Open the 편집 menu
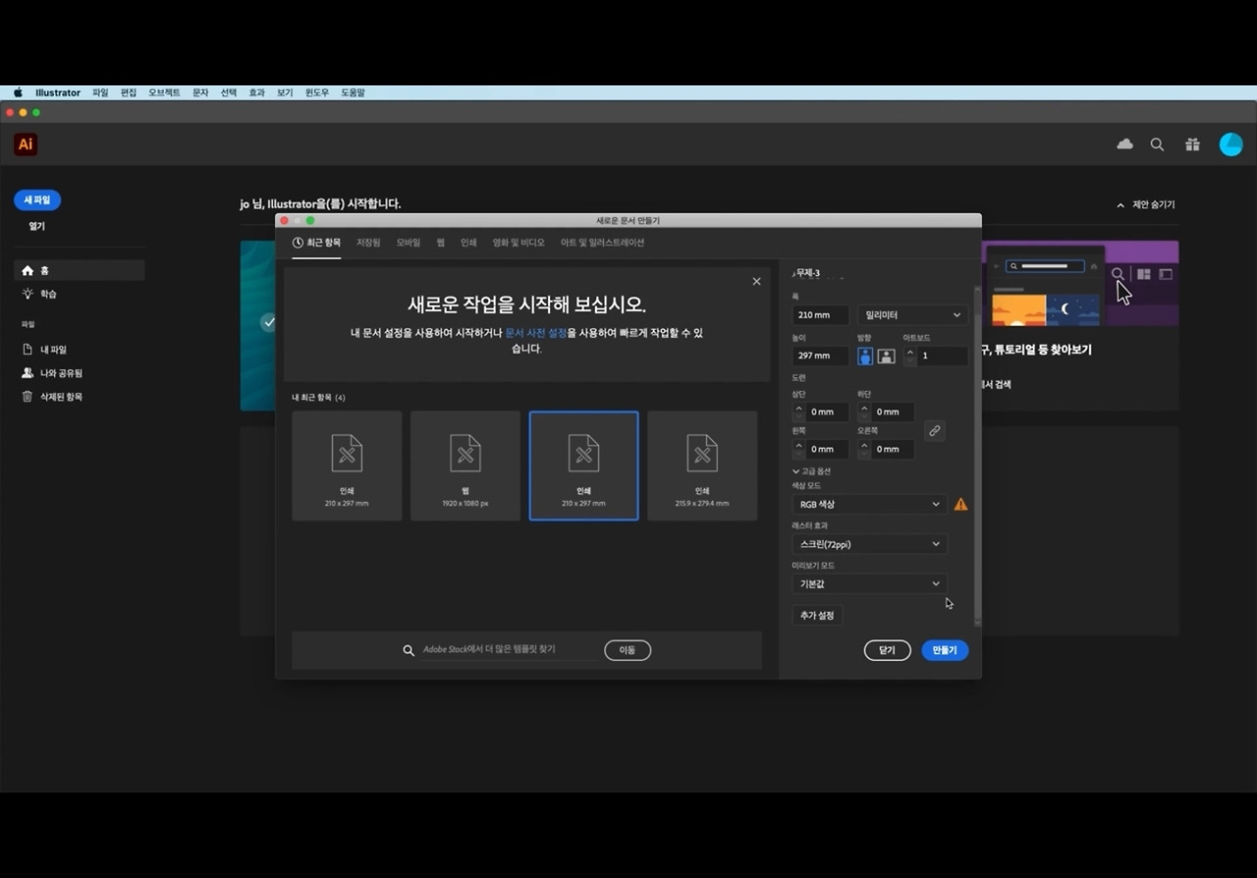The width and height of the screenshot is (1257, 878). coord(129,92)
